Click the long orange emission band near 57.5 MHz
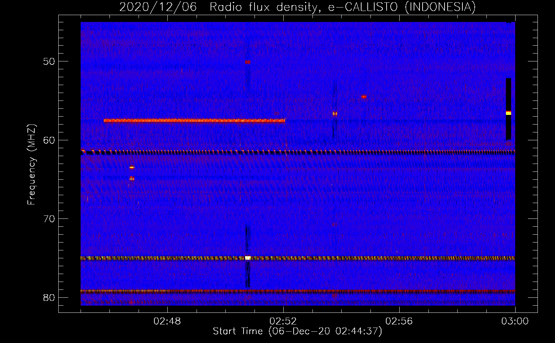555x343 pixels. click(194, 120)
